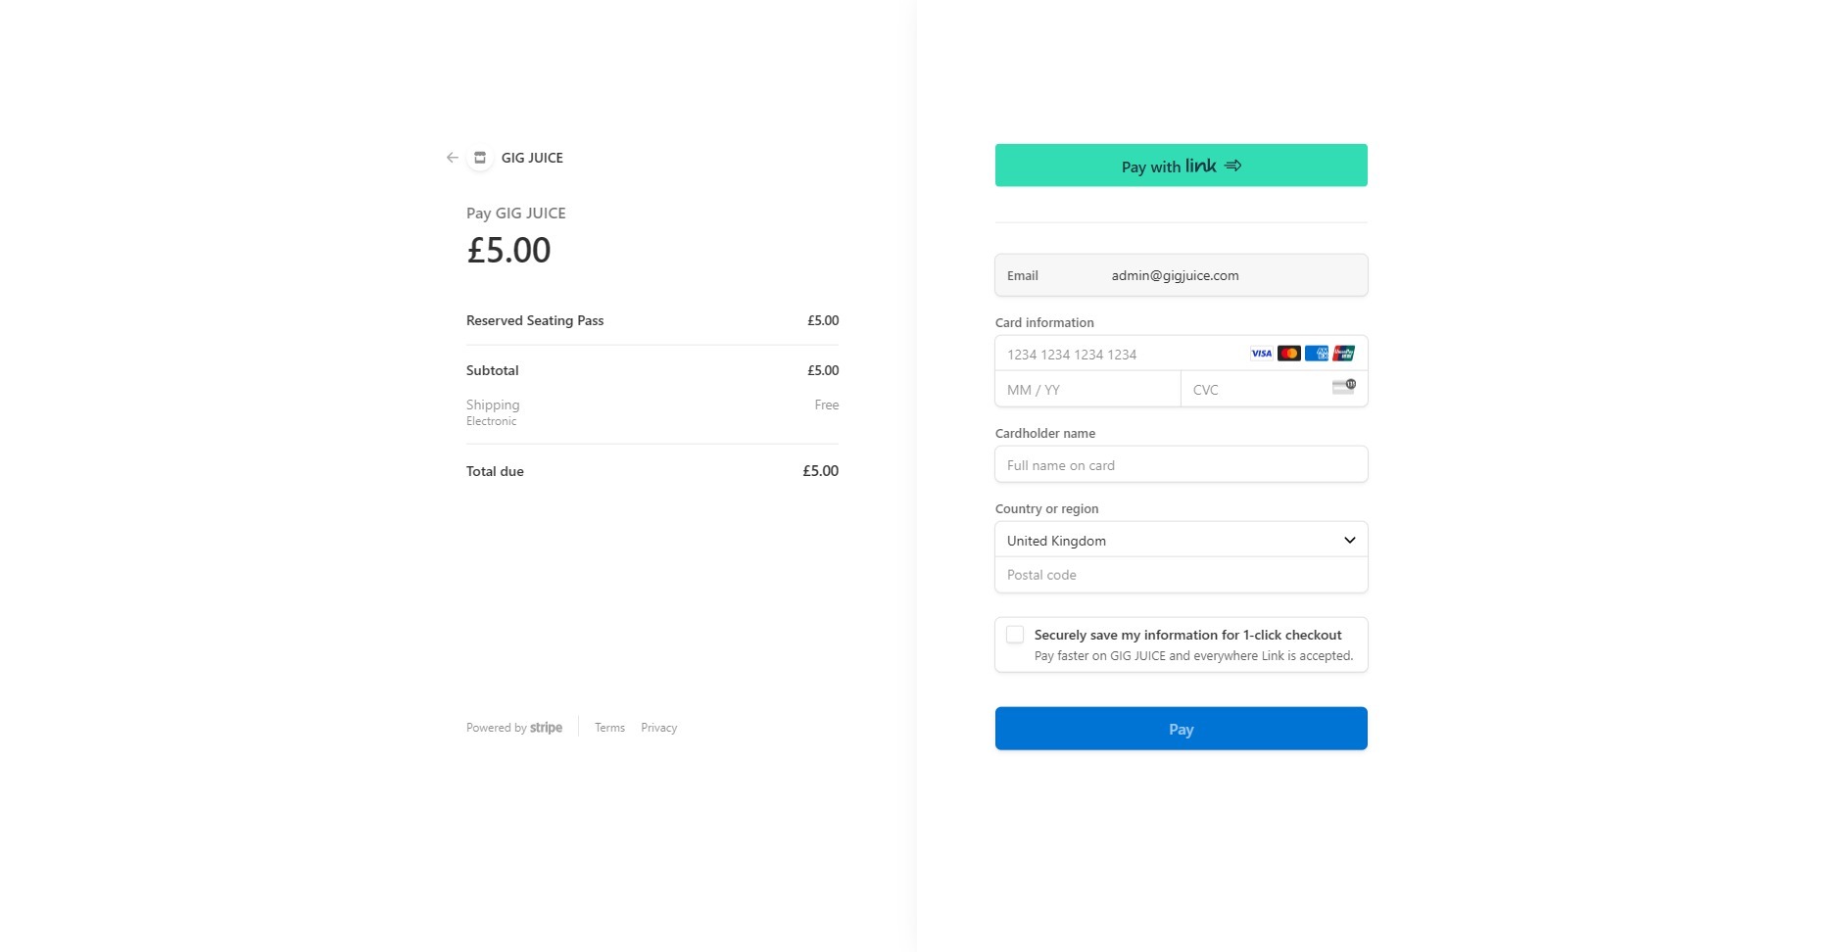Click the Link arrow icon in green button
The height and width of the screenshot is (952, 1834).
[1232, 166]
